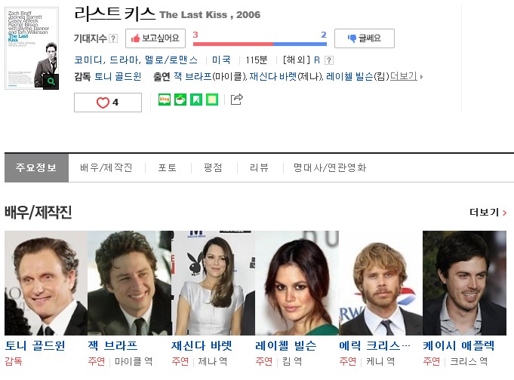The height and width of the screenshot is (380, 514).
Task: Open the 명대사/연관영화 tab
Action: tap(329, 167)
